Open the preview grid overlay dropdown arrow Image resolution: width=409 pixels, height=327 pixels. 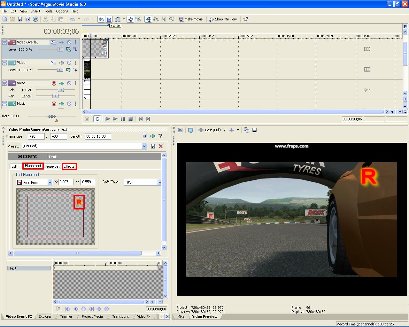tap(238, 130)
